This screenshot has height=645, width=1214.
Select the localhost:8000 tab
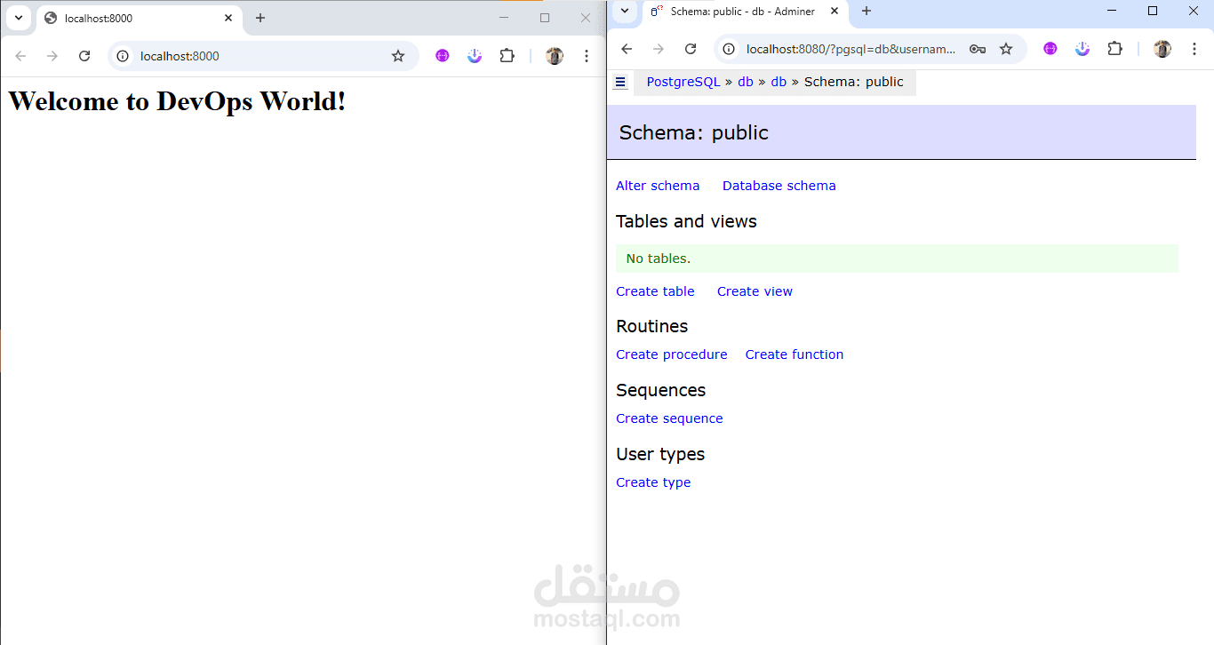139,18
